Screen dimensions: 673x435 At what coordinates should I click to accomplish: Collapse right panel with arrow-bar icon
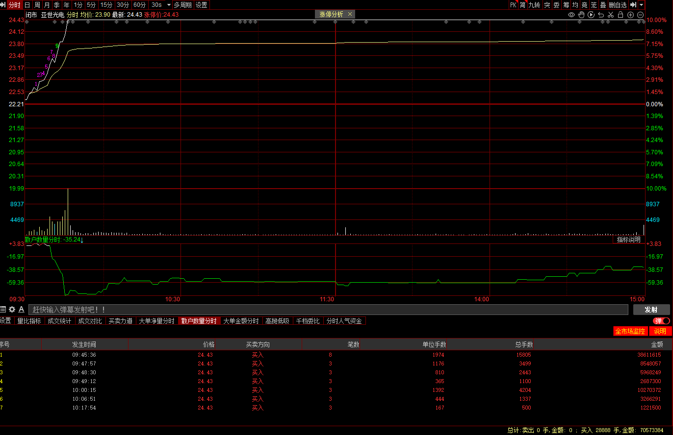click(633, 5)
